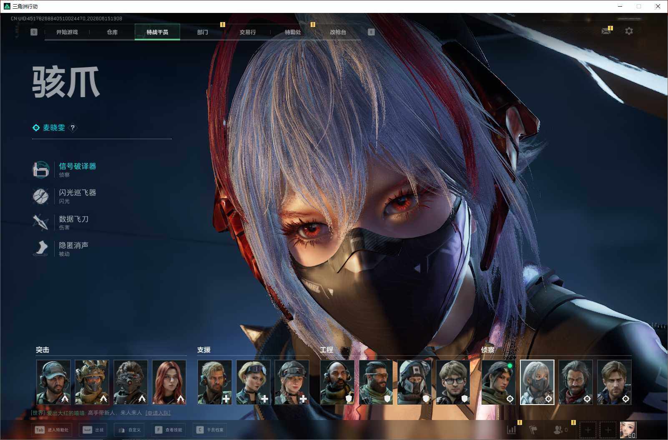
Task: Switch to the 改枪台 tab
Action: click(x=338, y=32)
